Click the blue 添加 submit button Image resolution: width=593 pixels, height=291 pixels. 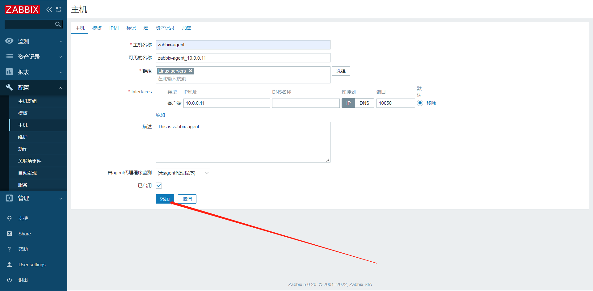[165, 199]
